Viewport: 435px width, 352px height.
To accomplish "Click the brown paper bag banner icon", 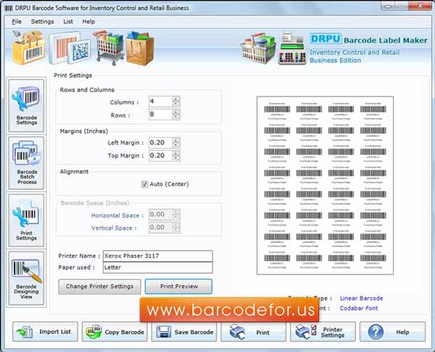I will pos(140,49).
